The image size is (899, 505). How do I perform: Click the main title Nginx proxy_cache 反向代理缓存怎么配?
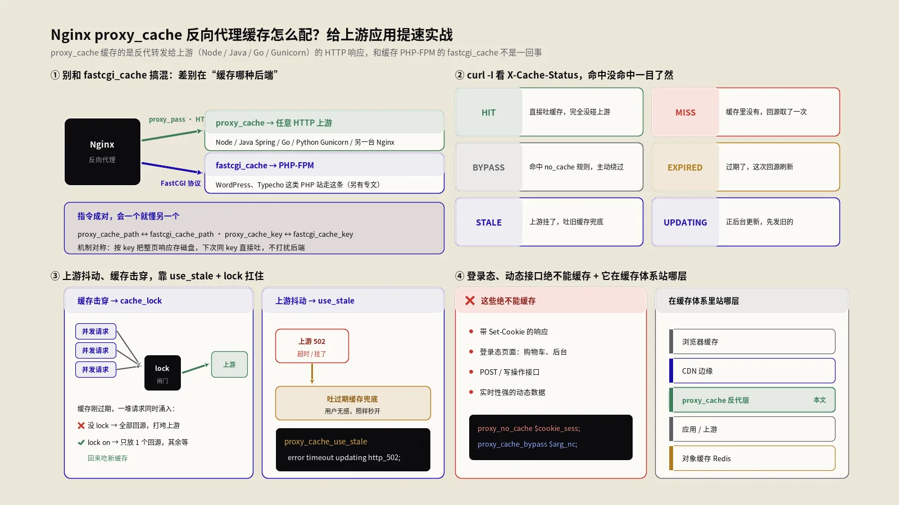pos(252,35)
